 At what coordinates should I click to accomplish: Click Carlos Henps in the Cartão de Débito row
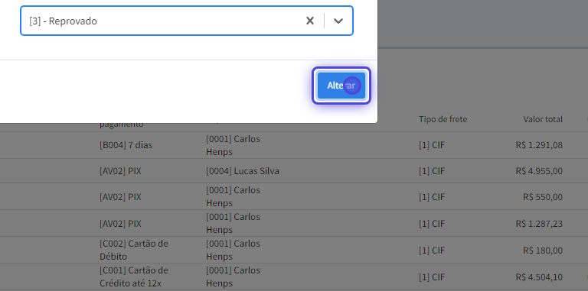(x=233, y=250)
